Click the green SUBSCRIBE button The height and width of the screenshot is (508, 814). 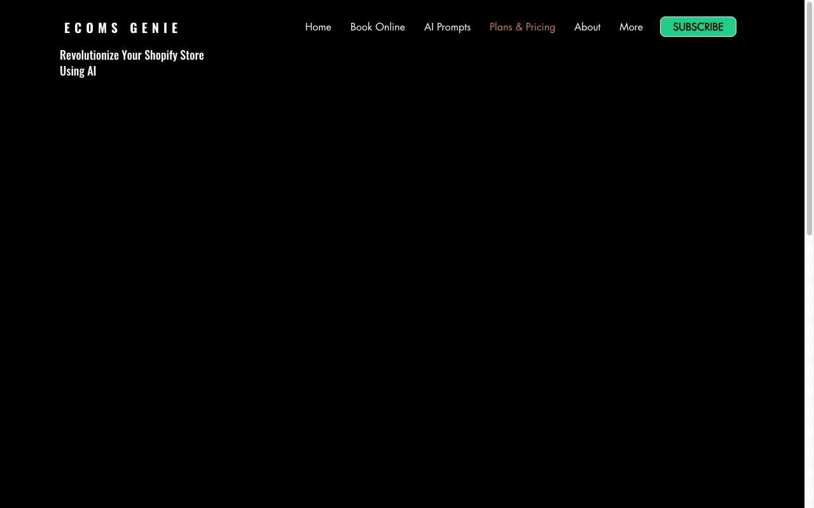698,27
